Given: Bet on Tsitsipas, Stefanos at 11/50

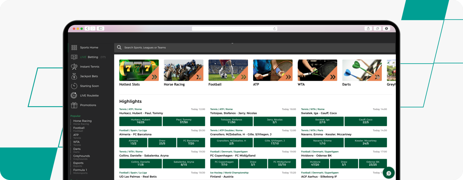Looking at the screenshot, I should tap(232, 121).
